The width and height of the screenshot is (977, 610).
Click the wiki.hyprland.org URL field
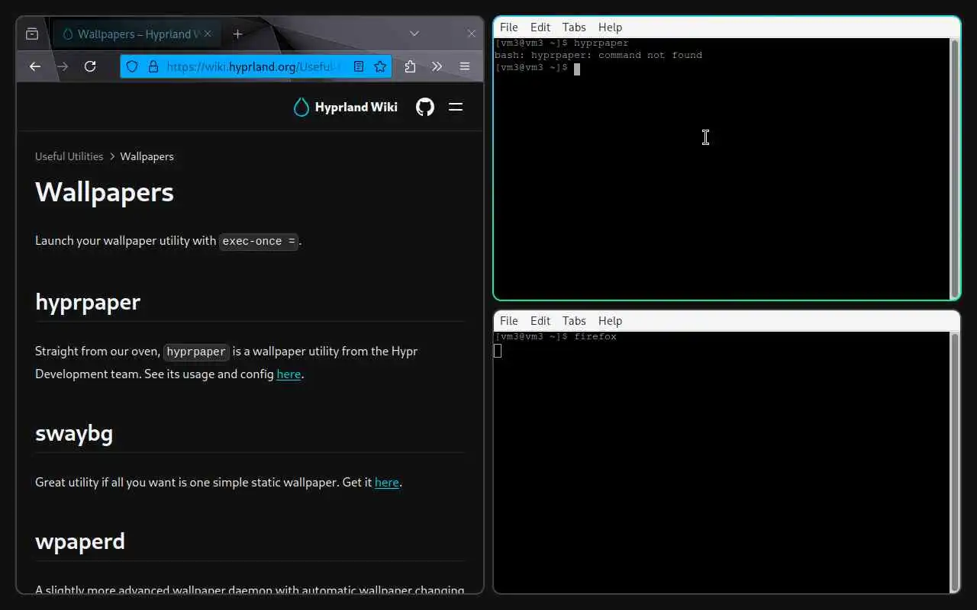(254, 66)
